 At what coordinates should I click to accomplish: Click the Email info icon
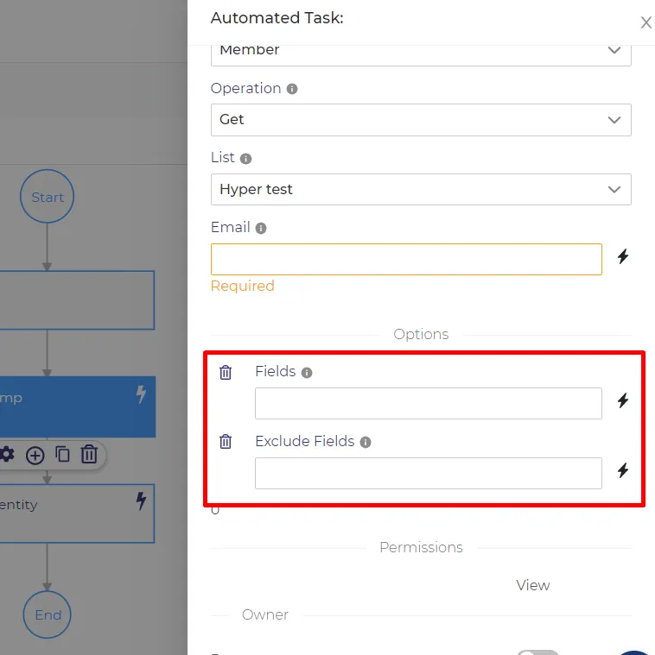[x=261, y=228]
